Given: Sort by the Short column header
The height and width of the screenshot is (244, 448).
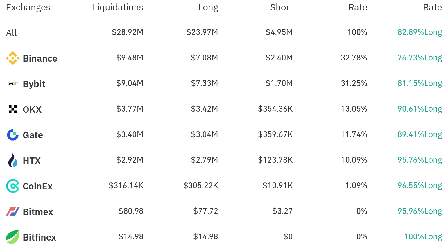Looking at the screenshot, I should point(281,8).
